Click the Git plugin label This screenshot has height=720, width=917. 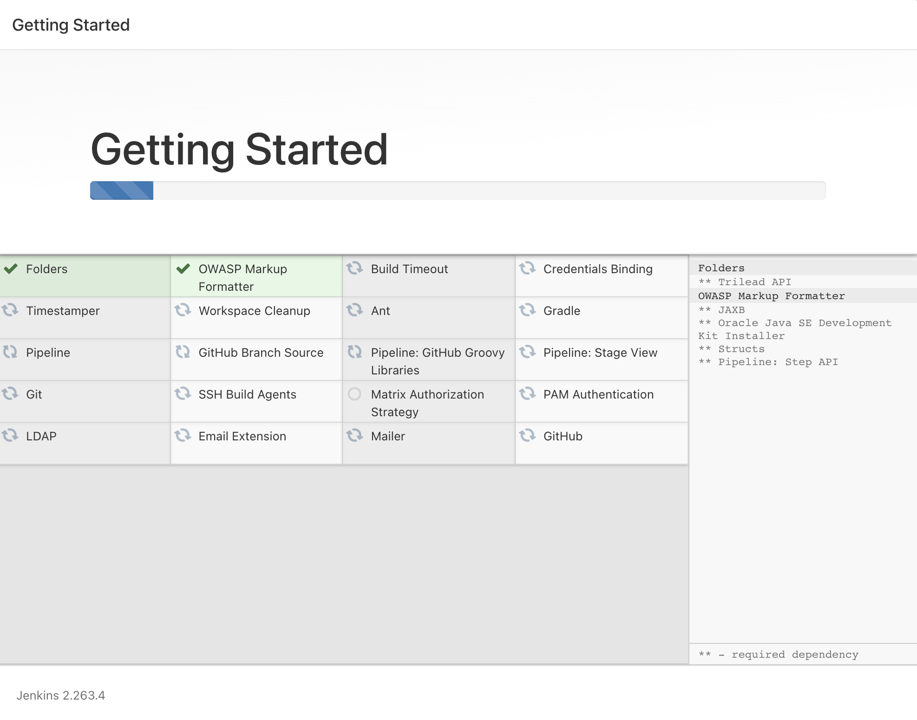click(34, 394)
